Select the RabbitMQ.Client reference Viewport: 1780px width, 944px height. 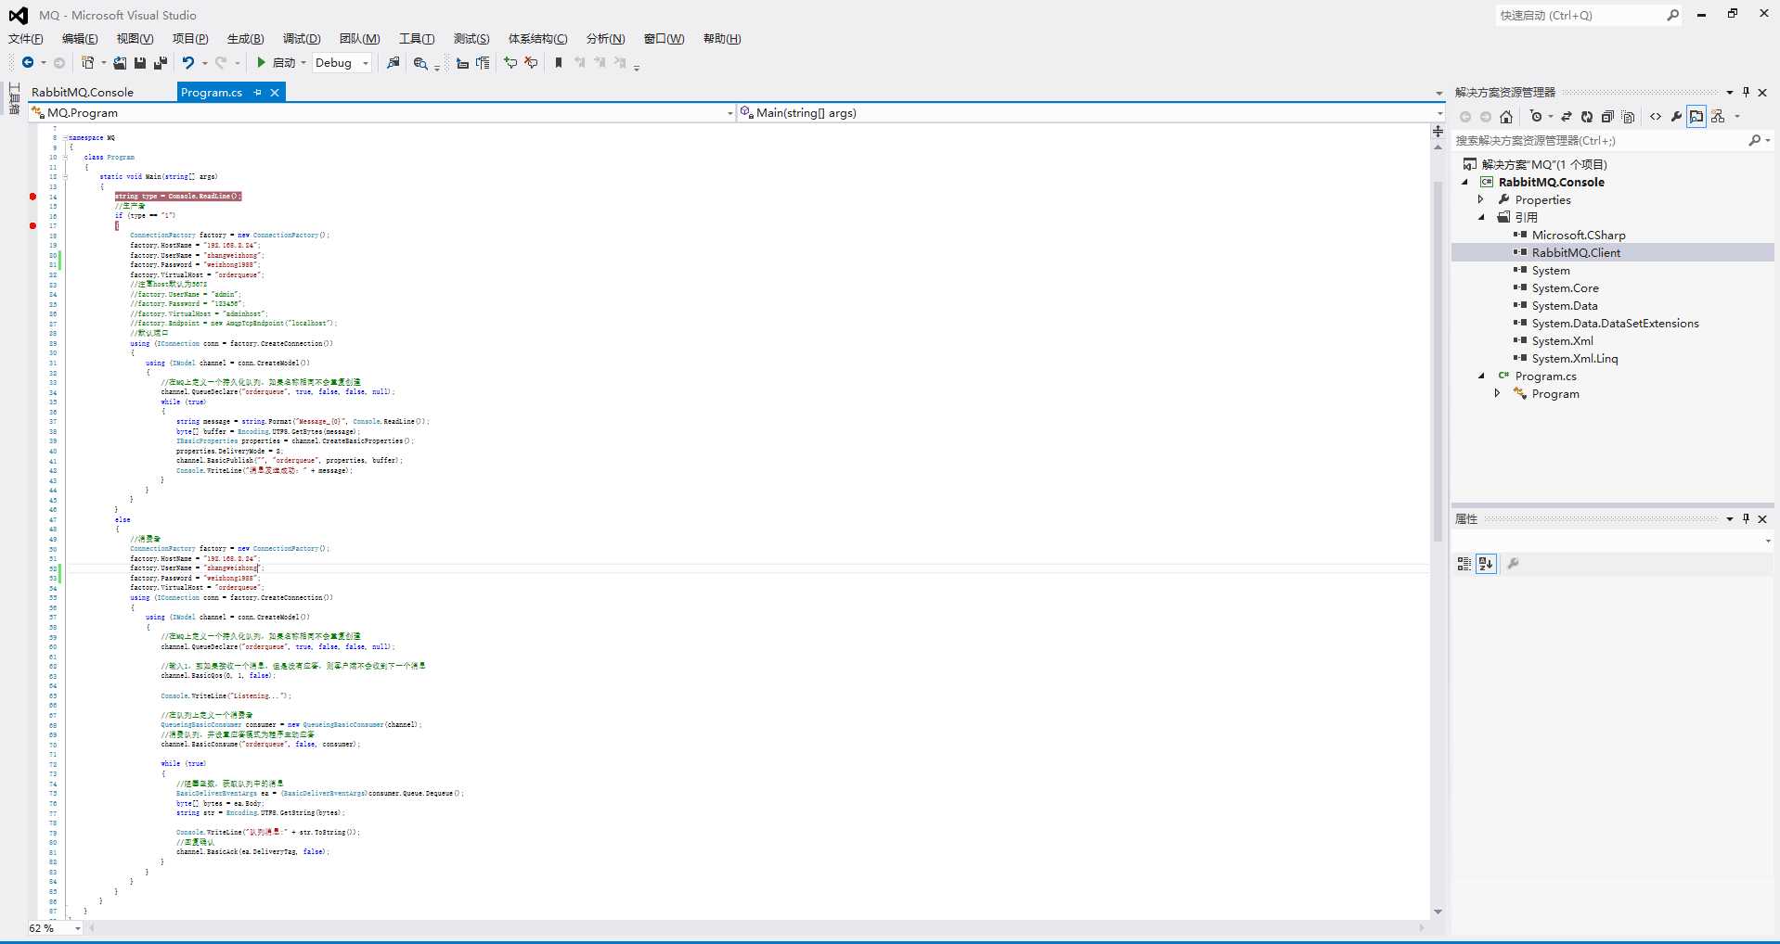point(1576,253)
